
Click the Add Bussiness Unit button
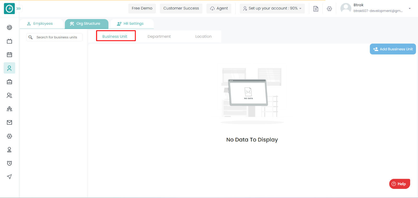(393, 49)
